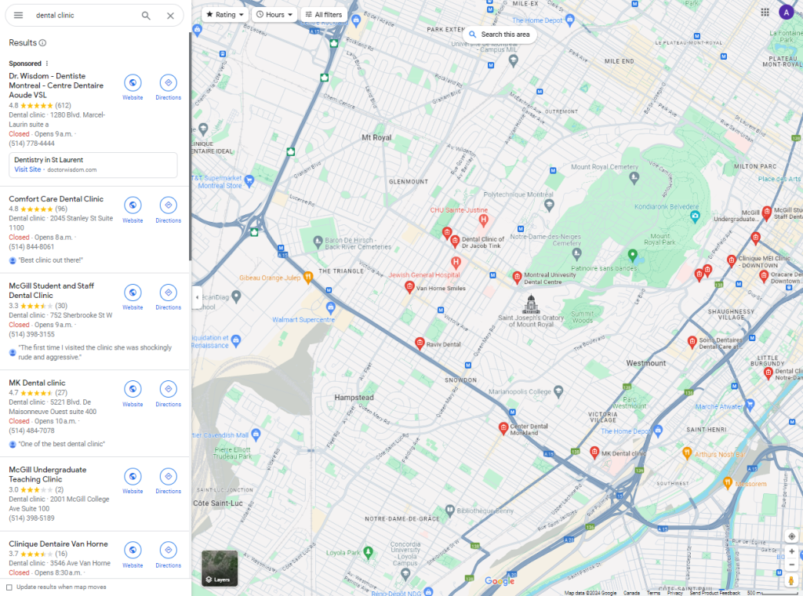Select the MK Dental clinic map marker
This screenshot has width=803, height=596.
[594, 450]
